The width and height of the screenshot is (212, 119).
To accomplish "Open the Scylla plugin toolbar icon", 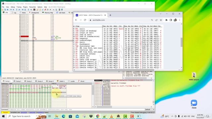I will [x=34, y=10].
